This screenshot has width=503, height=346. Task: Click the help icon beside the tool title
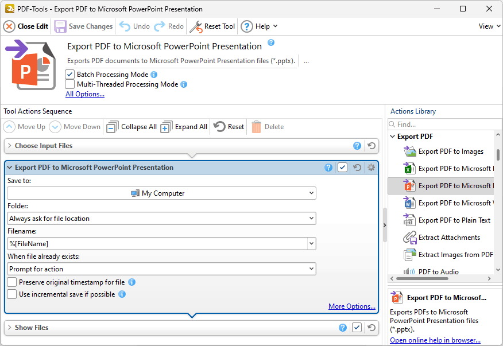271,42
